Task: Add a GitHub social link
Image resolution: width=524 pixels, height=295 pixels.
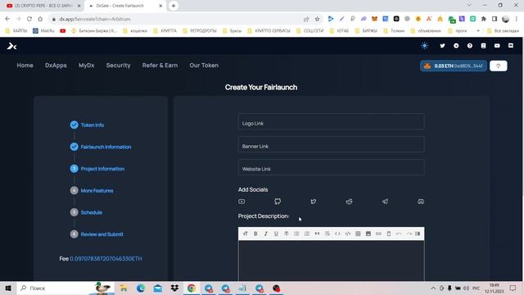Action: click(278, 202)
